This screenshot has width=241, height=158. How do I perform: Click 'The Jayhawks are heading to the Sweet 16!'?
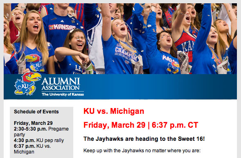[x=144, y=139]
